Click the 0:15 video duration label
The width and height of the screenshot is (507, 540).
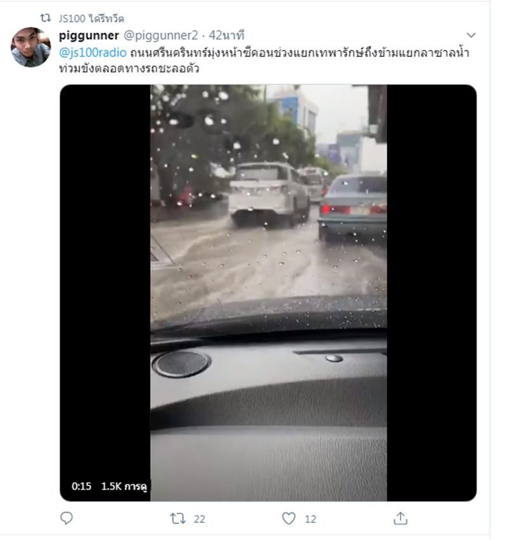(81, 486)
